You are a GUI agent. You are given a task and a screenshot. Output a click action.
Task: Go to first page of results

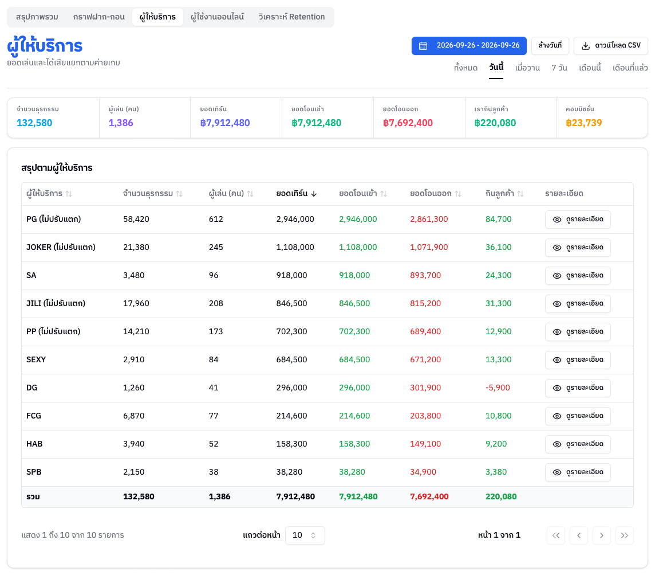pos(556,535)
